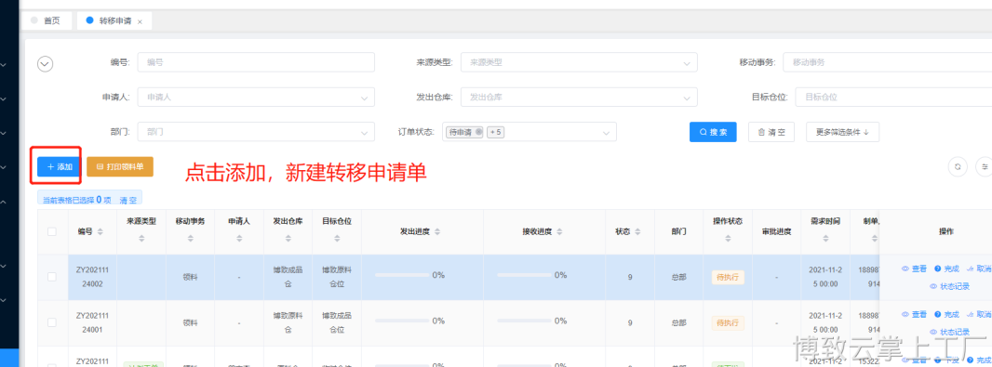This screenshot has height=367, width=992.
Task: Click the blue 添加 button
Action: [59, 166]
